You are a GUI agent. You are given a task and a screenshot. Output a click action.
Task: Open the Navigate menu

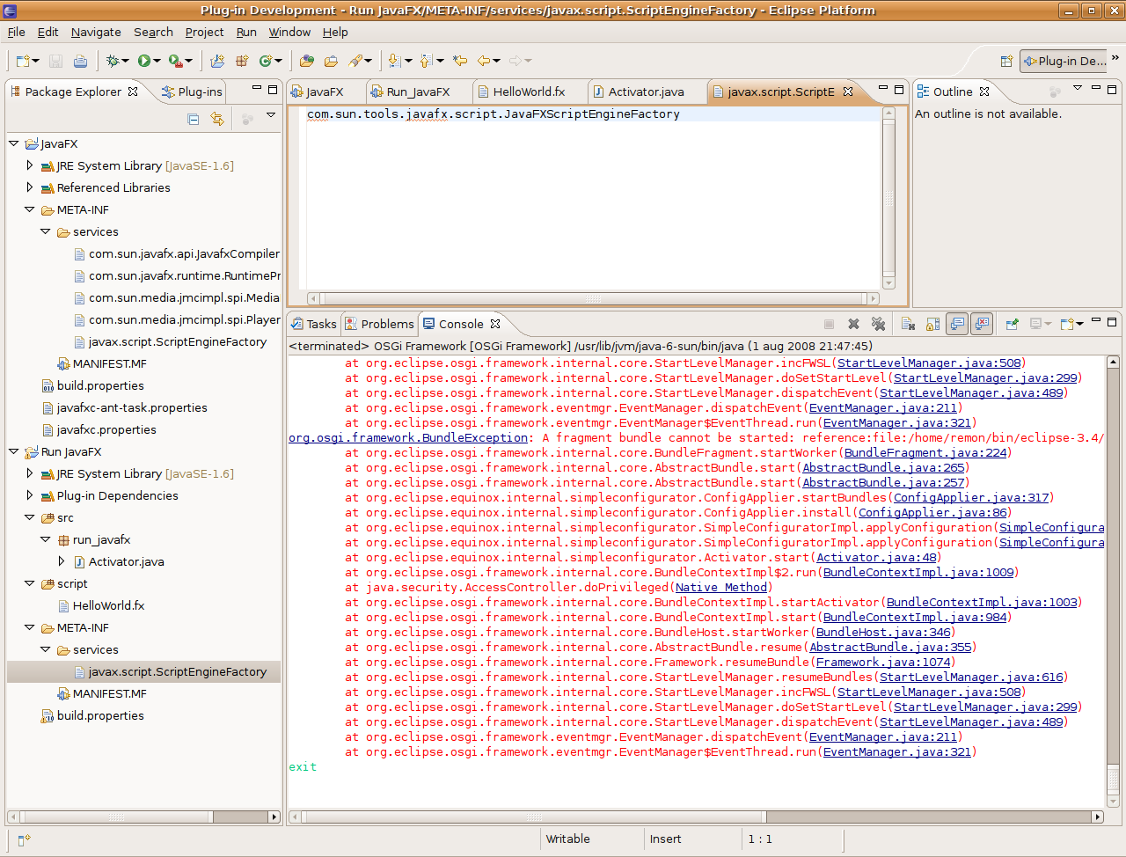[x=96, y=32]
